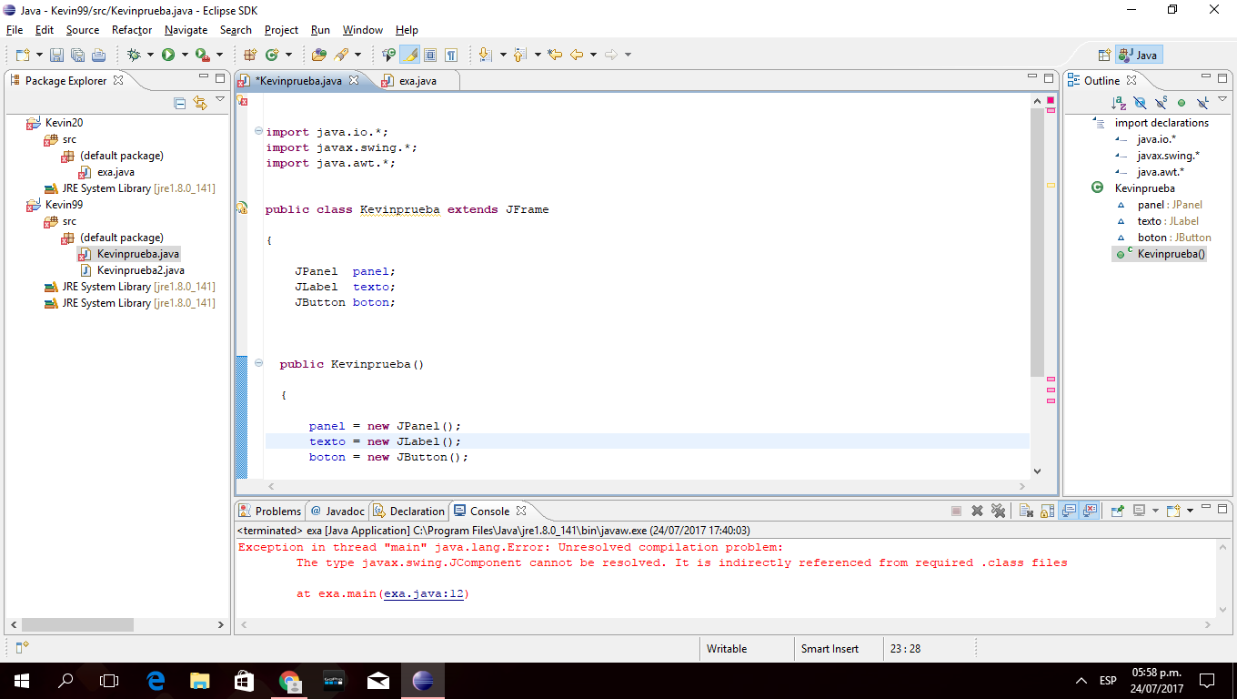
Task: Toggle Show Whitespace Characters
Action: click(x=451, y=55)
